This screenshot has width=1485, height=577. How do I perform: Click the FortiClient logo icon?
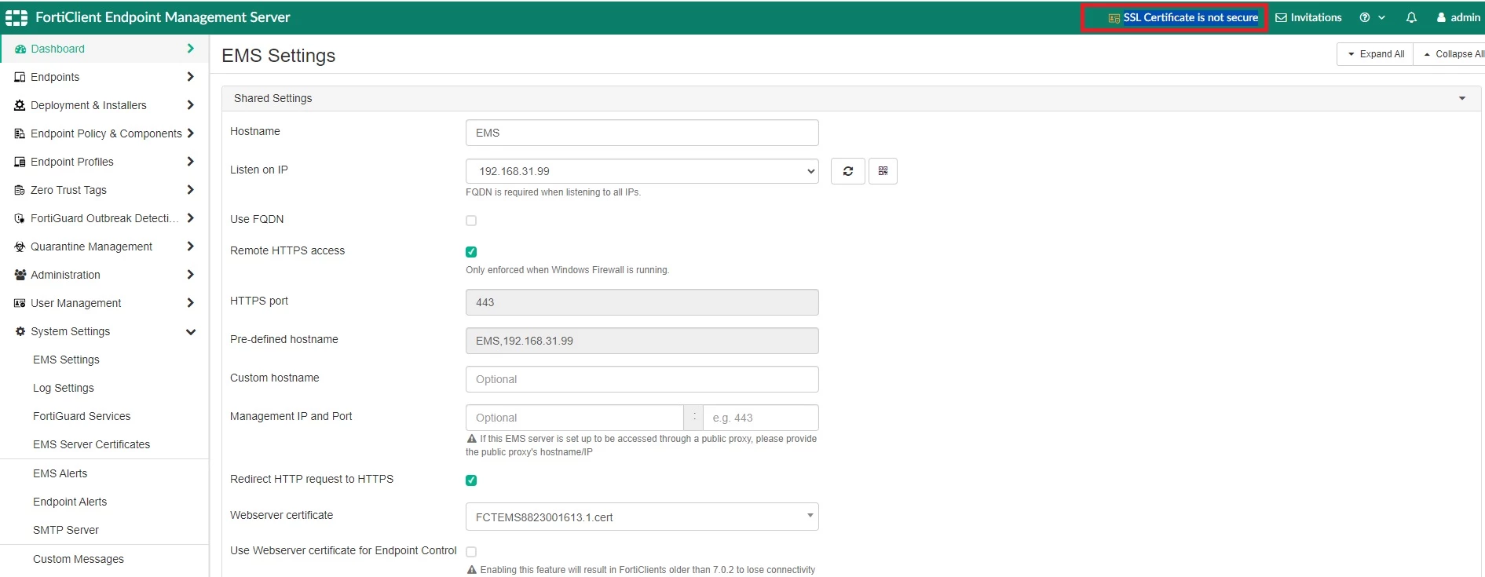[16, 17]
